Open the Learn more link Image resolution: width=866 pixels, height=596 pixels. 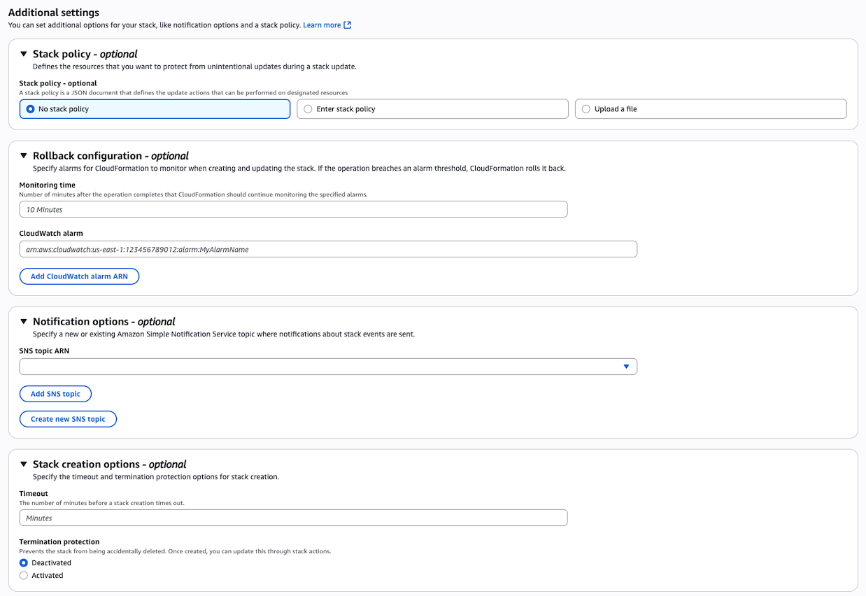pos(320,24)
